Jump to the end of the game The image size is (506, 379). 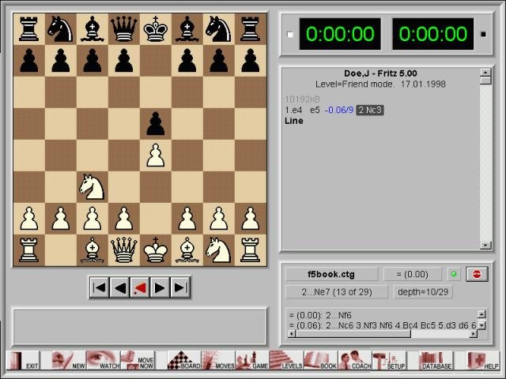pos(179,287)
